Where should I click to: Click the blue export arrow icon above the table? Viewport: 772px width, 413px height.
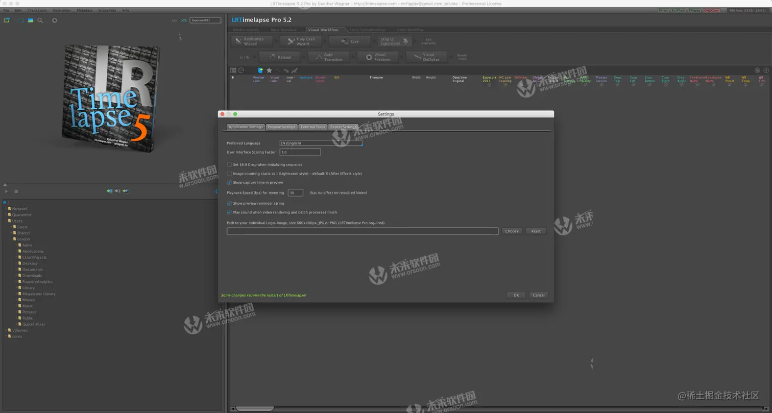pos(260,70)
